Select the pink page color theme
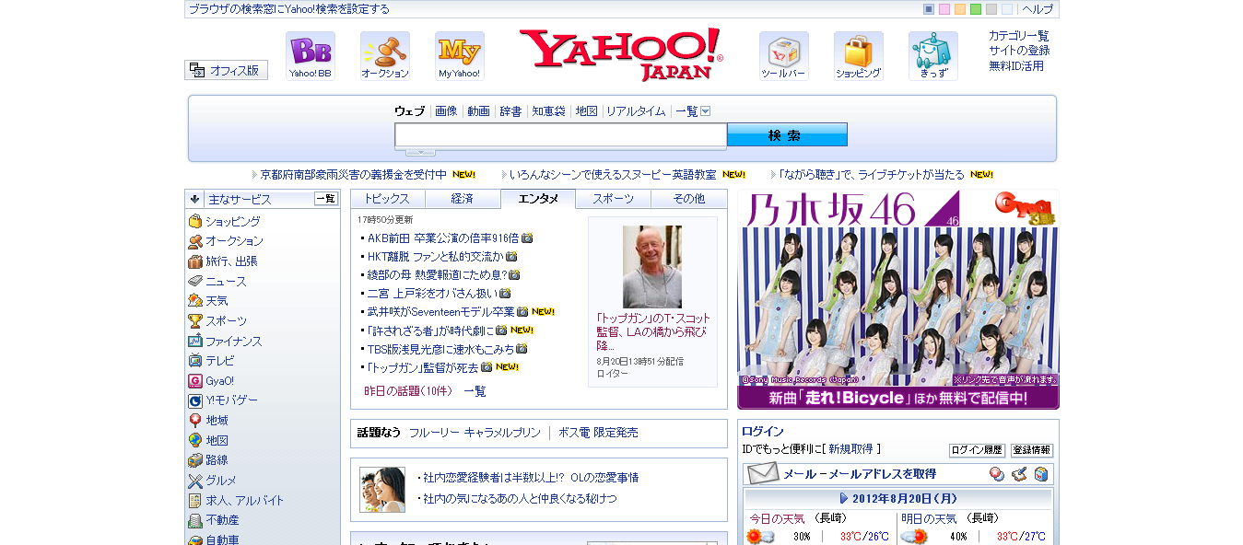1243x545 pixels. [x=944, y=9]
